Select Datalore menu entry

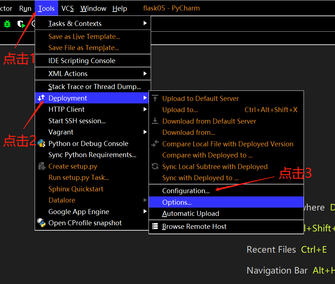(92, 200)
